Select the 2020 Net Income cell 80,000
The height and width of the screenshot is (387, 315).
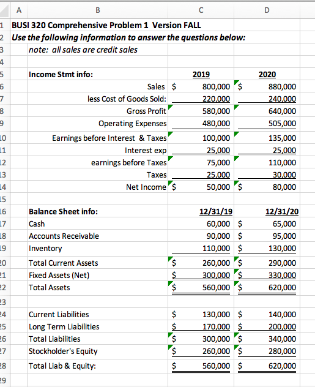pyautogui.click(x=267, y=187)
